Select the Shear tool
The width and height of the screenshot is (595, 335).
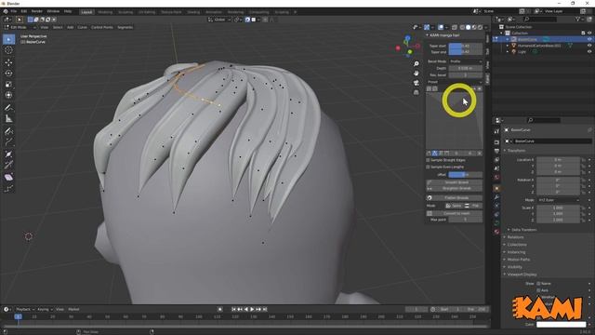click(8, 178)
